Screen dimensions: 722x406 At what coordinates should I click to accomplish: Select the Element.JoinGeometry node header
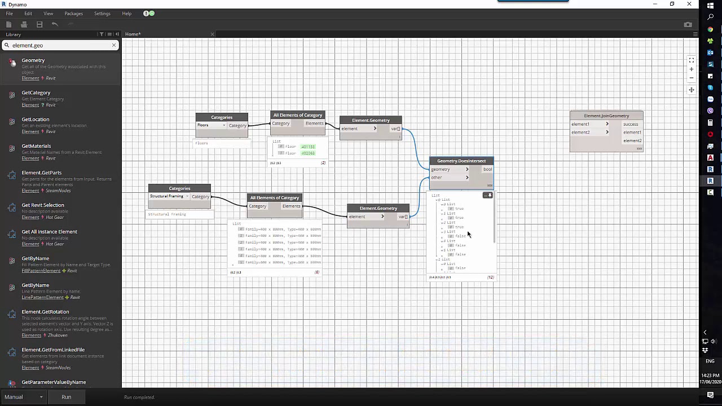point(606,116)
